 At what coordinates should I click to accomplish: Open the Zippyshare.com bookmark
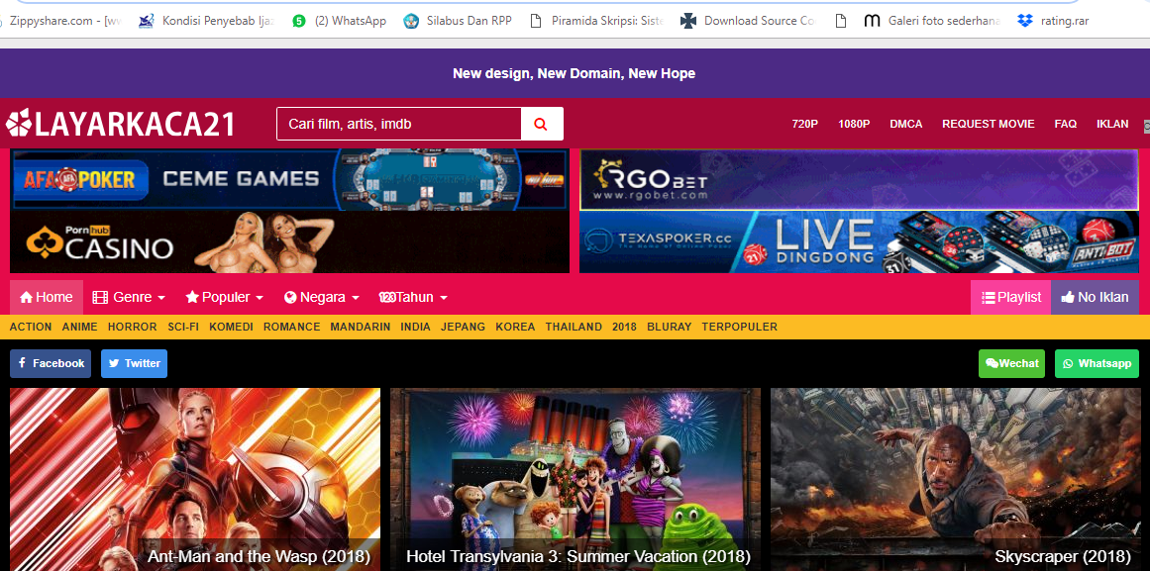(x=60, y=21)
